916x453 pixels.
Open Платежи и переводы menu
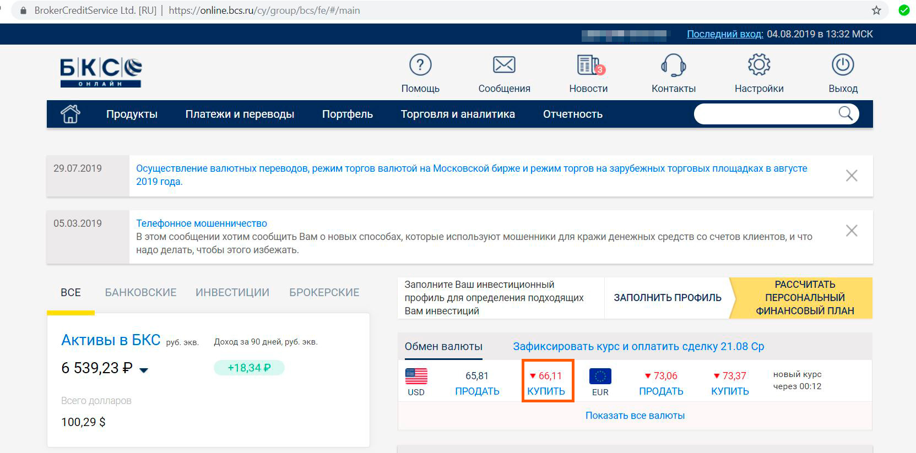pyautogui.click(x=240, y=114)
